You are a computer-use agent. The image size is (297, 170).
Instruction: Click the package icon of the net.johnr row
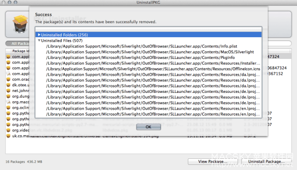pos(8,91)
